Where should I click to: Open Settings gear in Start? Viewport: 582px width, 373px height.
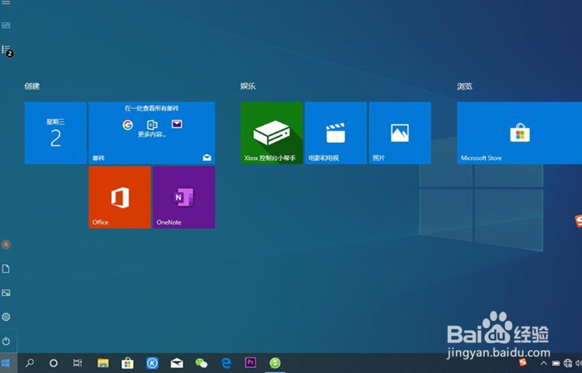coord(6,317)
